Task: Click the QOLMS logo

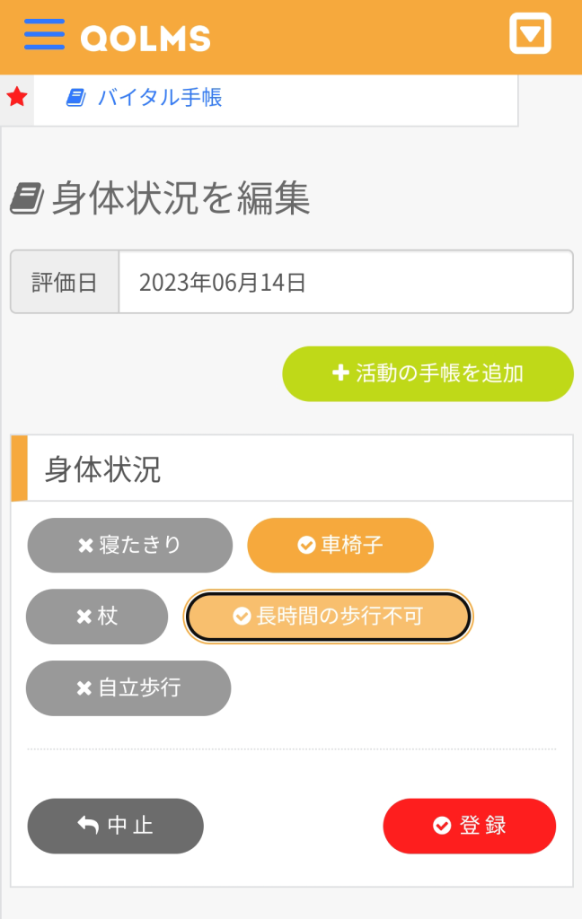Action: [x=145, y=38]
